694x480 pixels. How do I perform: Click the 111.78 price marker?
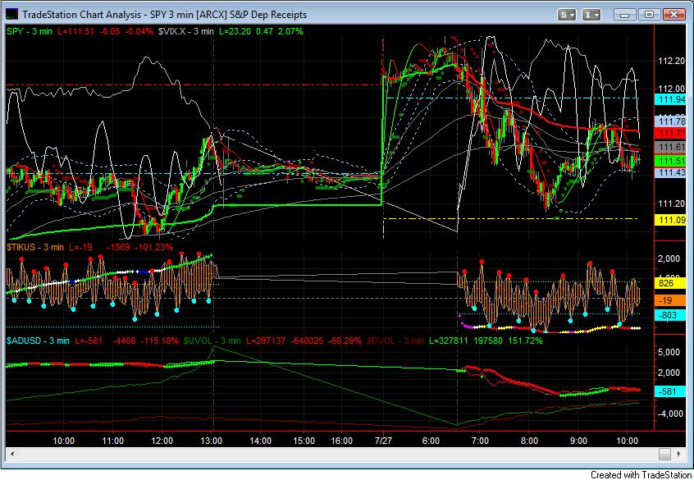coord(670,121)
